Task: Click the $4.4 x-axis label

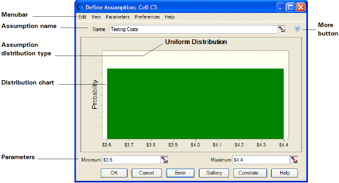Action: click(x=284, y=145)
